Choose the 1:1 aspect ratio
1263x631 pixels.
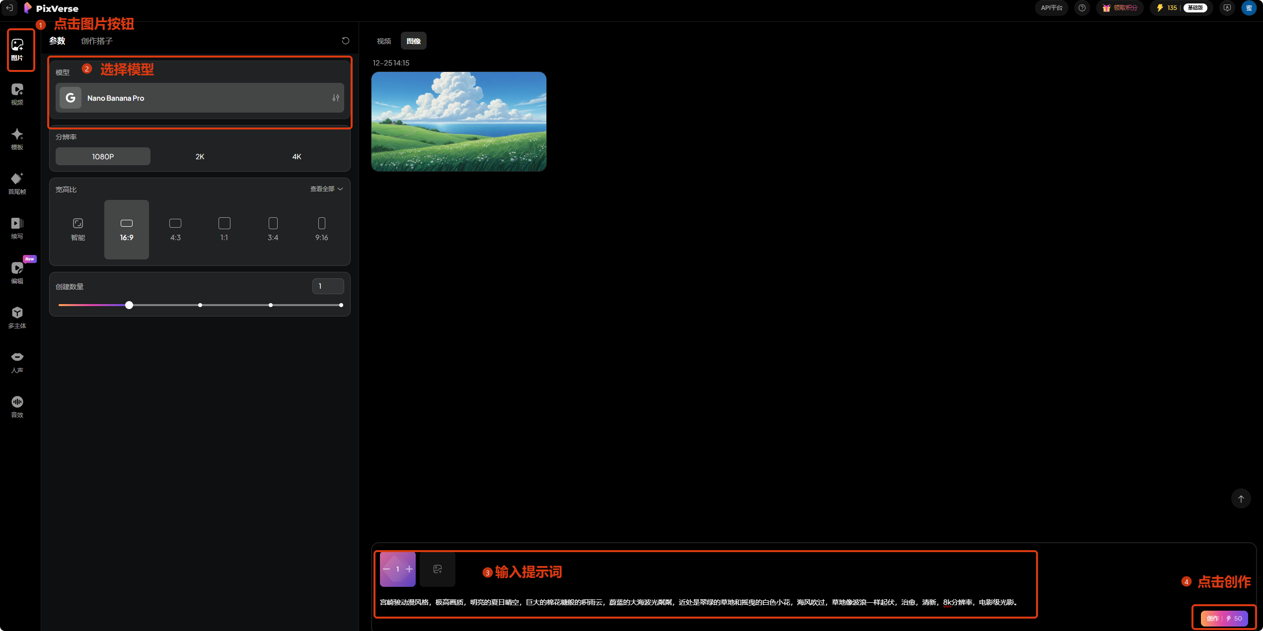(x=224, y=229)
